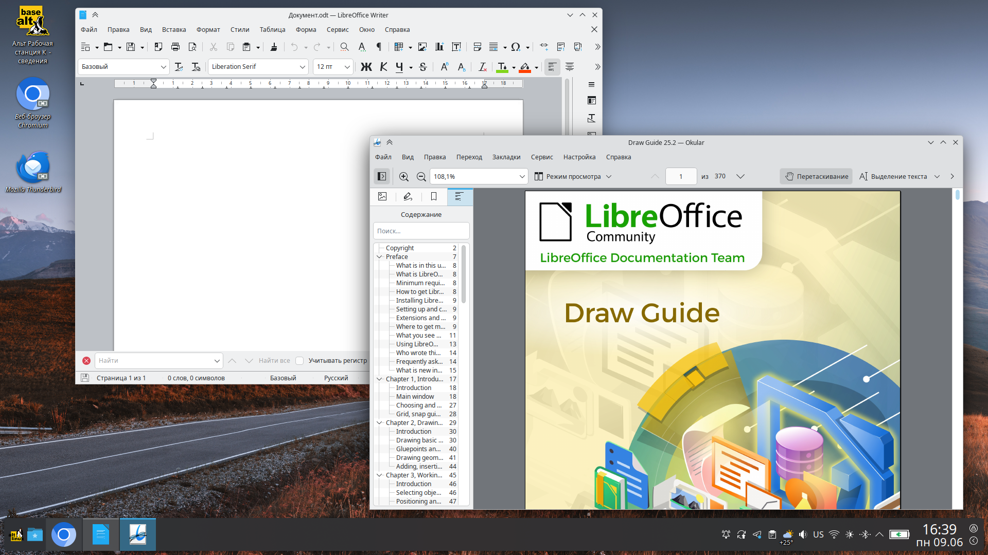Toggle Center alignment in Writer

tap(570, 67)
